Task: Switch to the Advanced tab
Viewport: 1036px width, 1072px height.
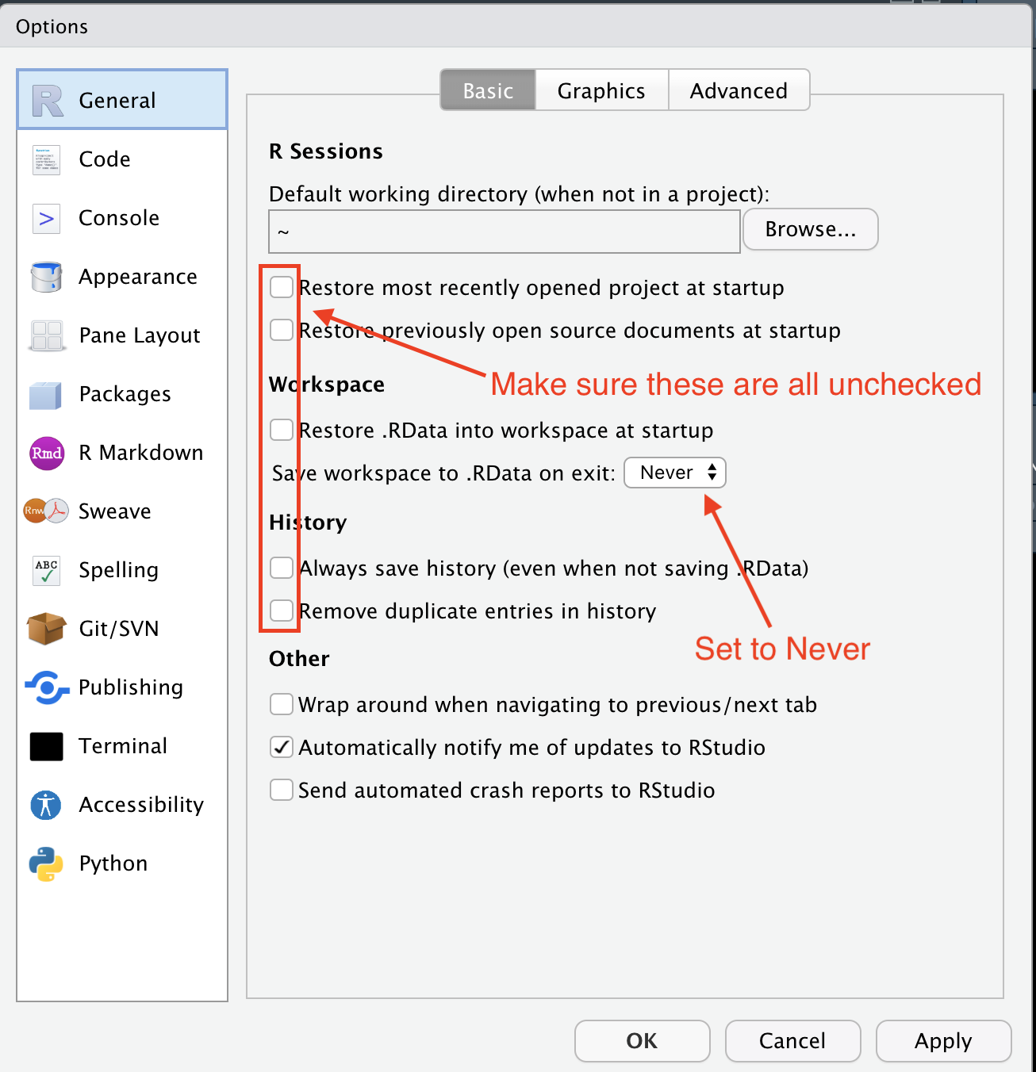Action: pos(739,90)
